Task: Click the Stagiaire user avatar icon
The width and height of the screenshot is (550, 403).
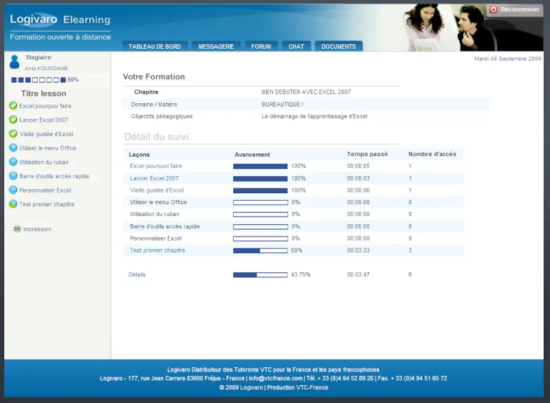Action: (14, 63)
